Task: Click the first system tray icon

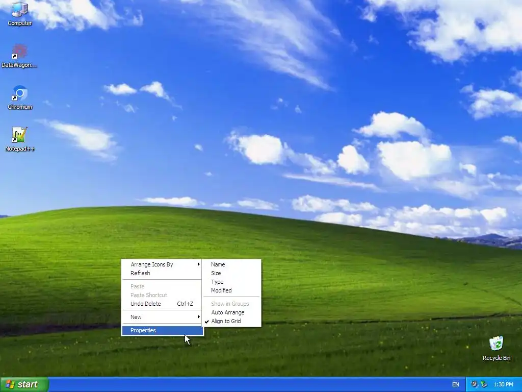Action: (x=475, y=384)
